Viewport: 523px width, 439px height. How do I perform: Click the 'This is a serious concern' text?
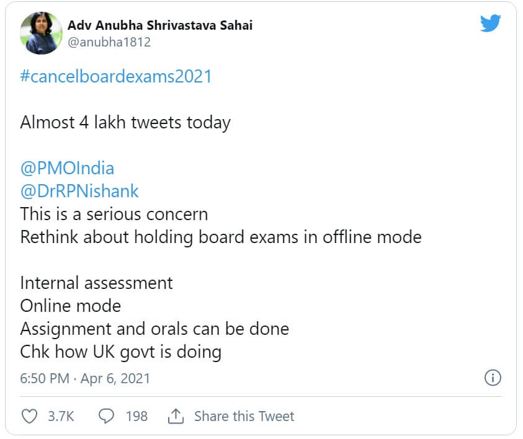[x=114, y=214]
